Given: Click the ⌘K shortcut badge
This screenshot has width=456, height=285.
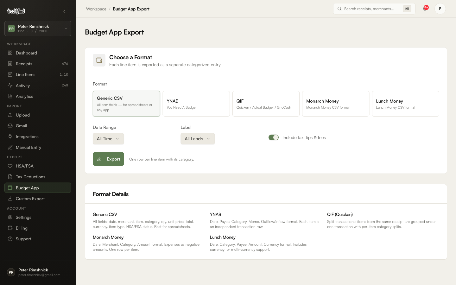Looking at the screenshot, I should (x=407, y=9).
